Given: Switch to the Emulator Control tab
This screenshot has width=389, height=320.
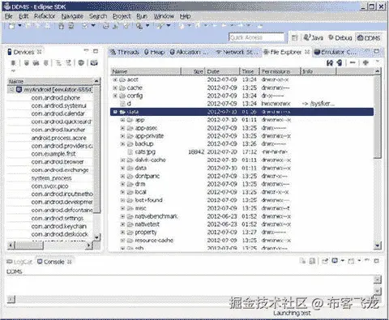Looking at the screenshot, I should click(336, 52).
